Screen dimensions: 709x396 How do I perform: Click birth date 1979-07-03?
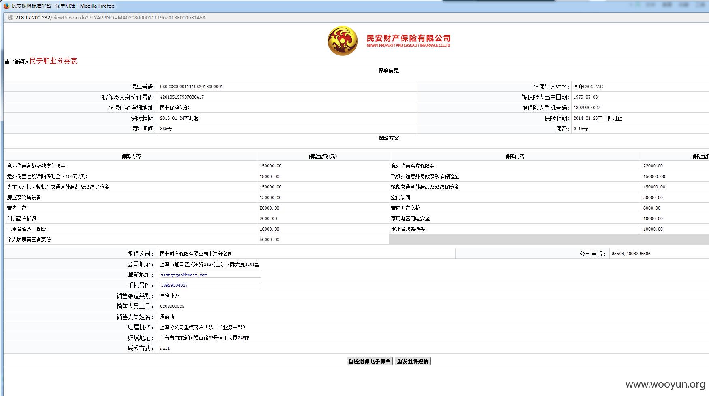click(586, 97)
